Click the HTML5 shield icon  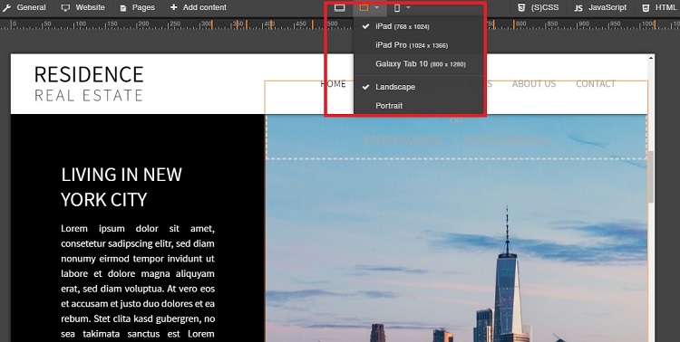[x=646, y=7]
